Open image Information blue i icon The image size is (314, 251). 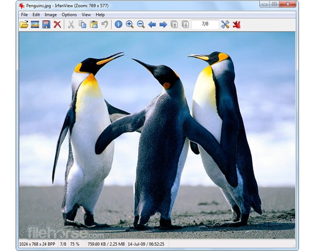pos(118,25)
